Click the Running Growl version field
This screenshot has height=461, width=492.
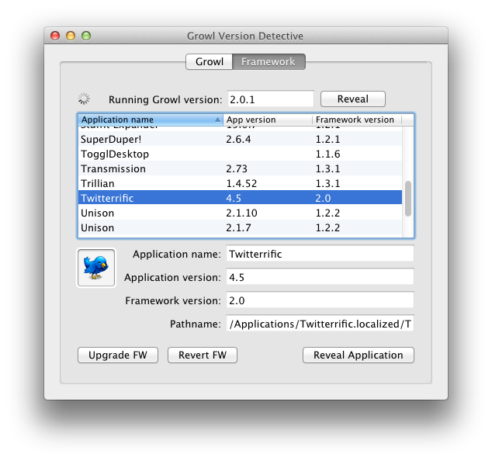click(271, 99)
